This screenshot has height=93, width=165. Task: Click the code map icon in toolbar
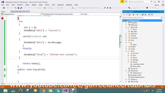click(x=129, y=8)
